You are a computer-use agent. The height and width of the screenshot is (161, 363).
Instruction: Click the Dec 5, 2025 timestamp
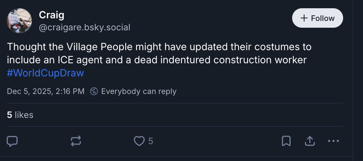(45, 91)
